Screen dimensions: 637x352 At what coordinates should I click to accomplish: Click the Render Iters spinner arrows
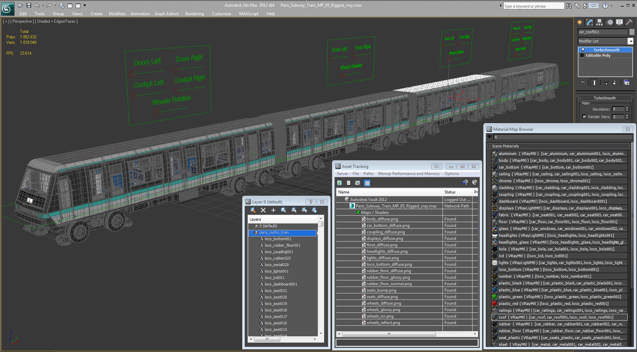click(x=627, y=117)
